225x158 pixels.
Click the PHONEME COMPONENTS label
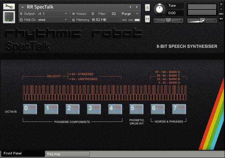point(72,122)
